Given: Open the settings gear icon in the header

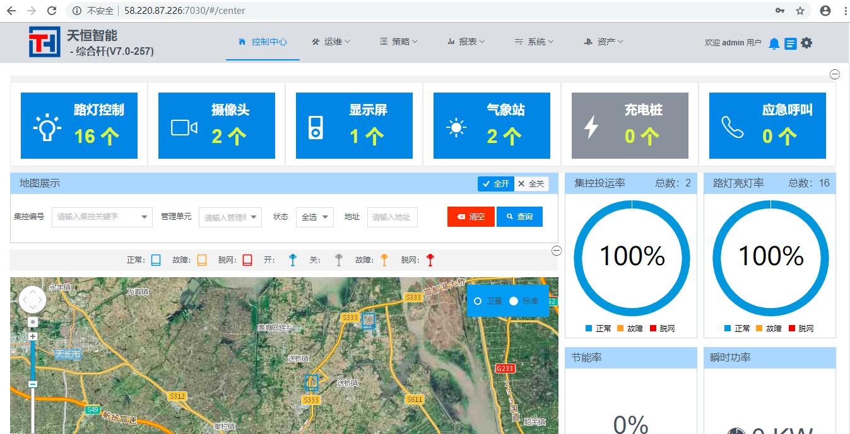Looking at the screenshot, I should (x=806, y=43).
